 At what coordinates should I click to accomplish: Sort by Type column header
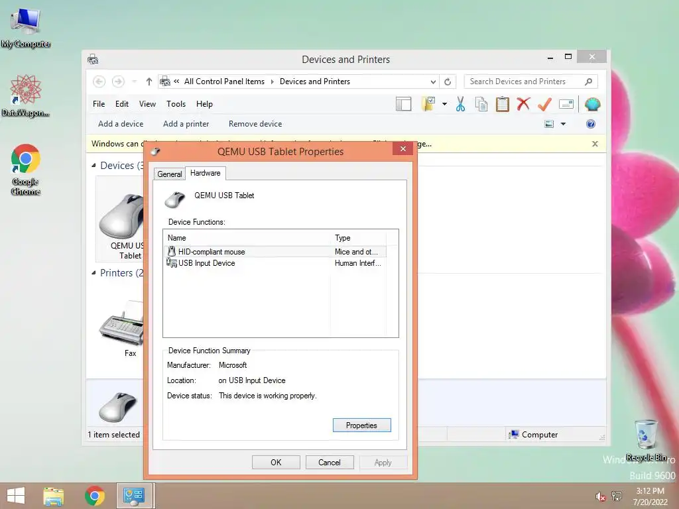coord(357,238)
